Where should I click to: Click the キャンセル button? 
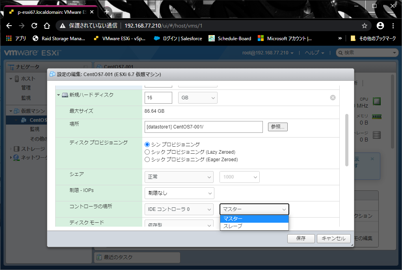[x=333, y=238]
